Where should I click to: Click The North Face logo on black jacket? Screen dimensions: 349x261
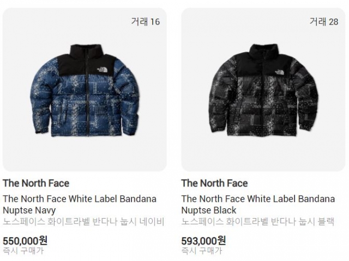point(280,72)
